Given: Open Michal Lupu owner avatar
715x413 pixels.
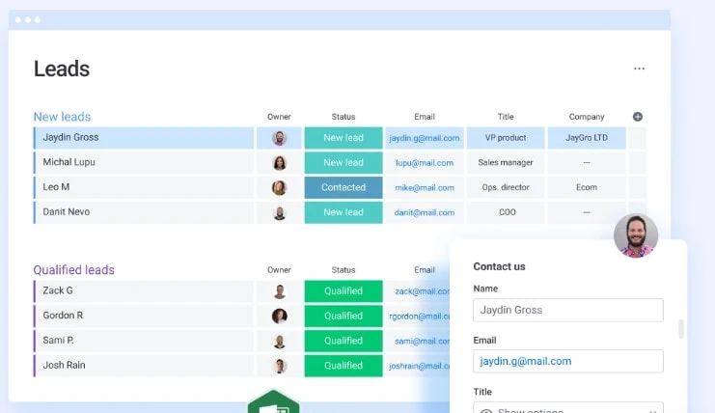Looking at the screenshot, I should (279, 163).
